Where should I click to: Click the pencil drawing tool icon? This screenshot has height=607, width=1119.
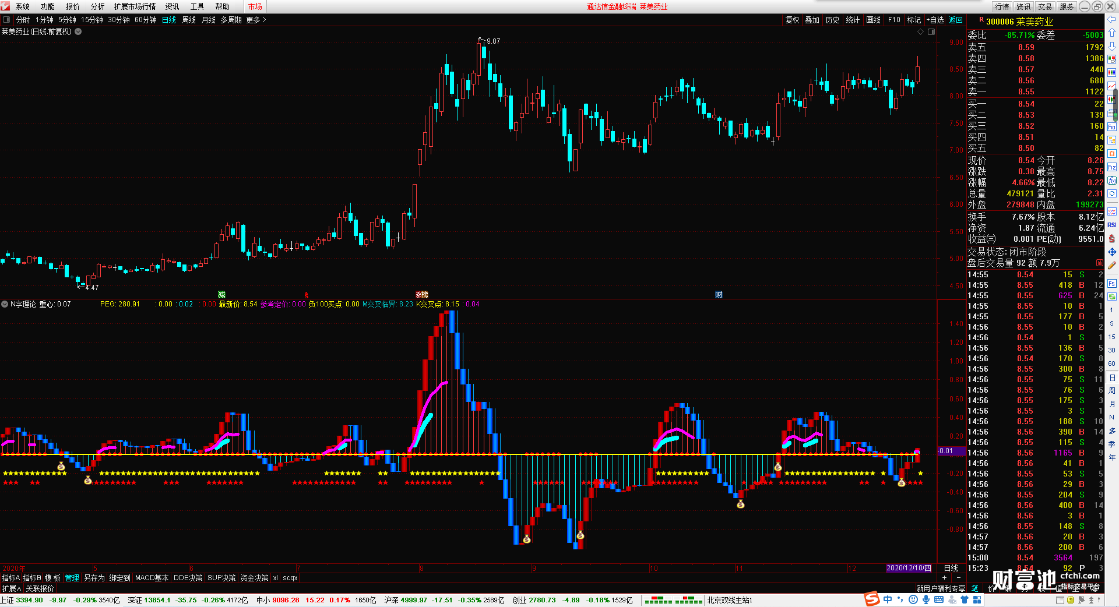pyautogui.click(x=1112, y=266)
